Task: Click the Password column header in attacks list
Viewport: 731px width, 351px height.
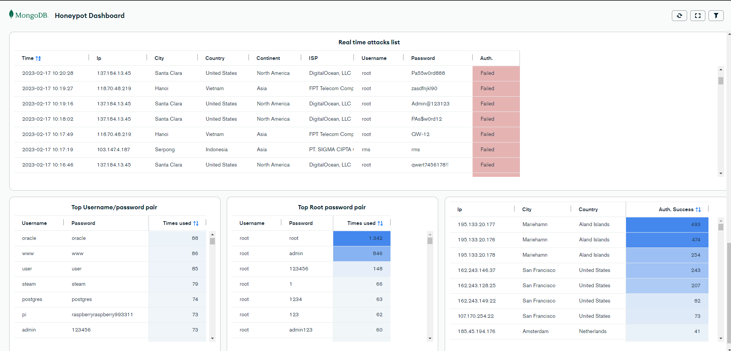Action: tap(423, 58)
